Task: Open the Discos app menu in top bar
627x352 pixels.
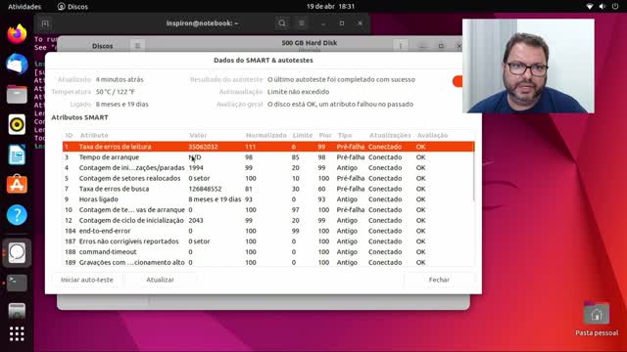Action: pos(72,7)
